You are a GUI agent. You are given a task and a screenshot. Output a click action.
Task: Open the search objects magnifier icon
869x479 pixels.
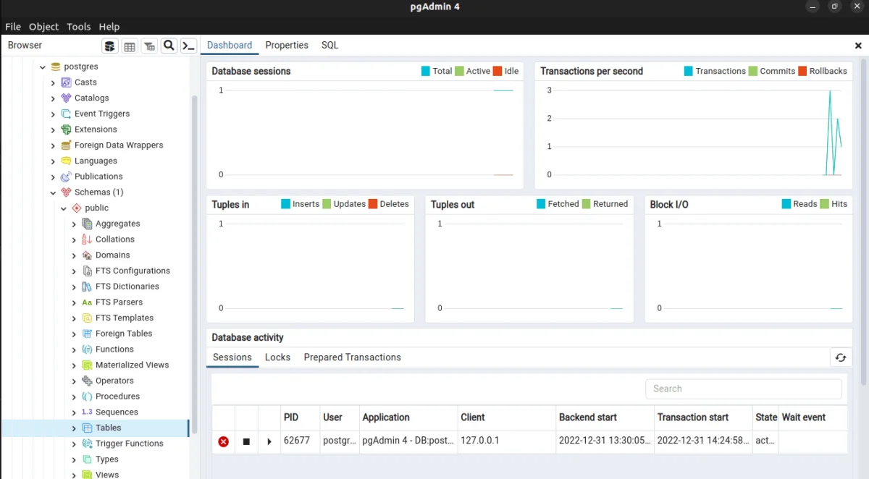(169, 46)
